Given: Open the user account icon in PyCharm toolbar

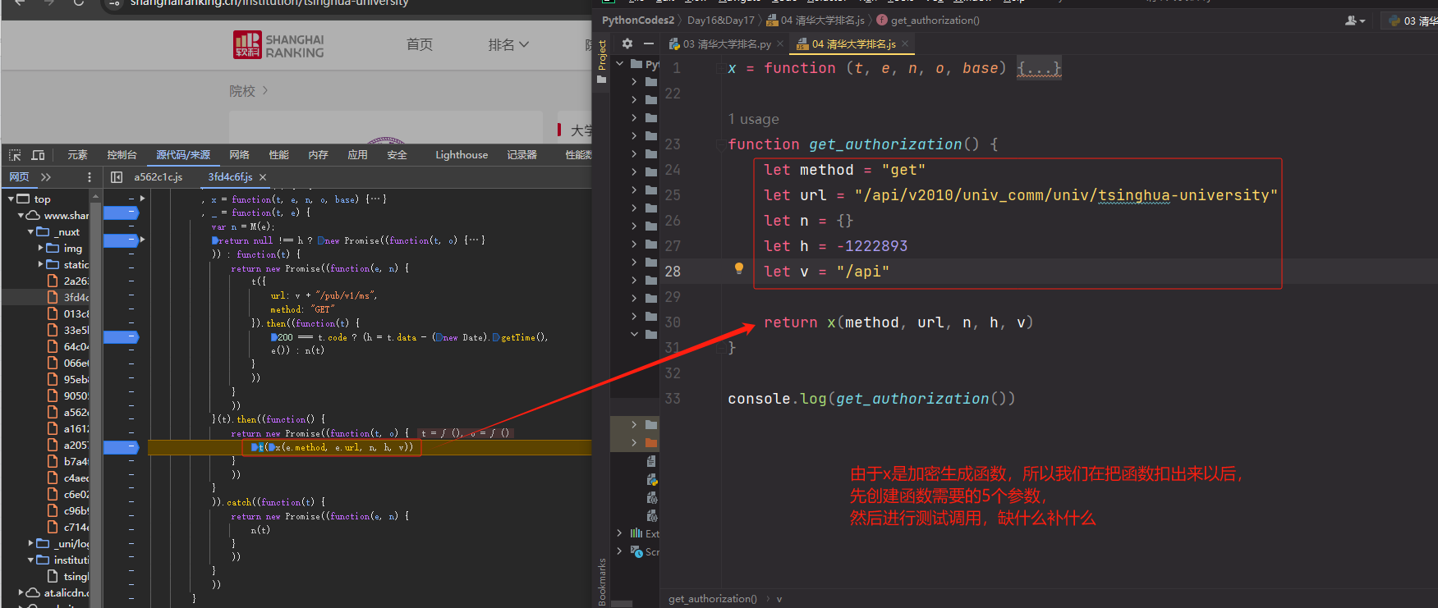Looking at the screenshot, I should point(1355,21).
